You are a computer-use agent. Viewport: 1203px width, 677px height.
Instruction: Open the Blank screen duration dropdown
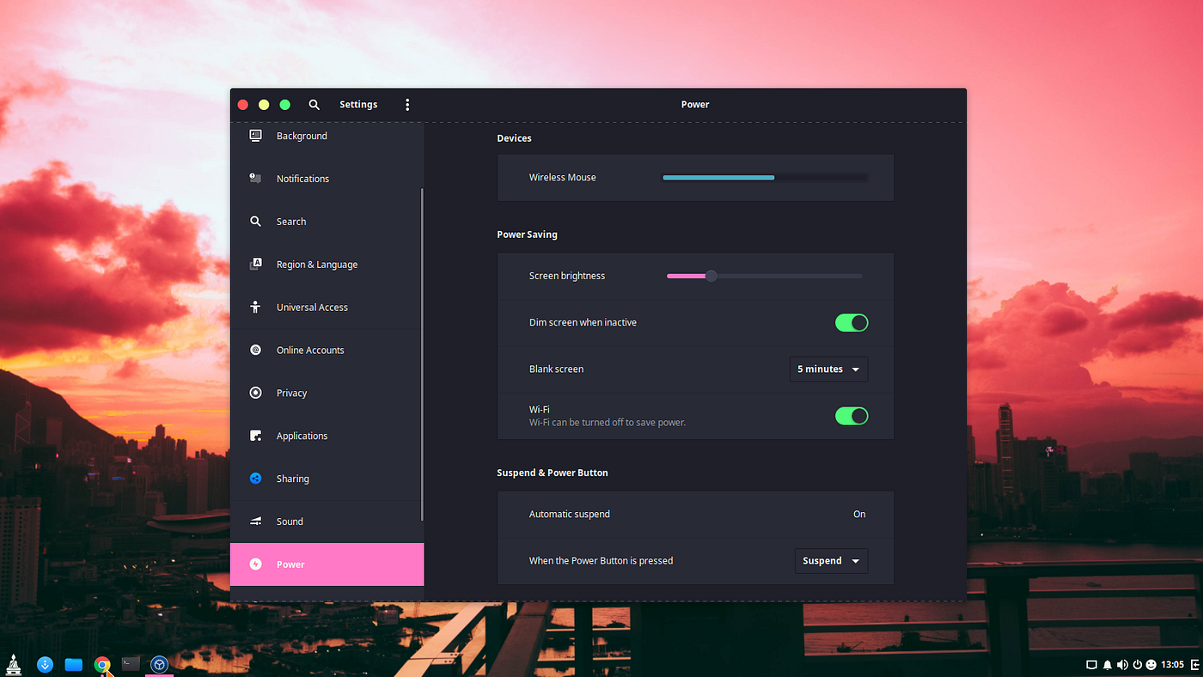pos(828,369)
